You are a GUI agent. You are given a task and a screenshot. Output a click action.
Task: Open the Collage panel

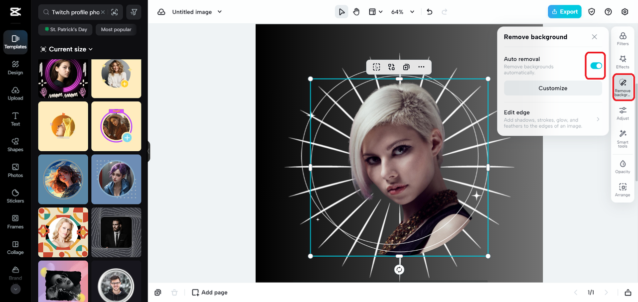[x=15, y=248]
